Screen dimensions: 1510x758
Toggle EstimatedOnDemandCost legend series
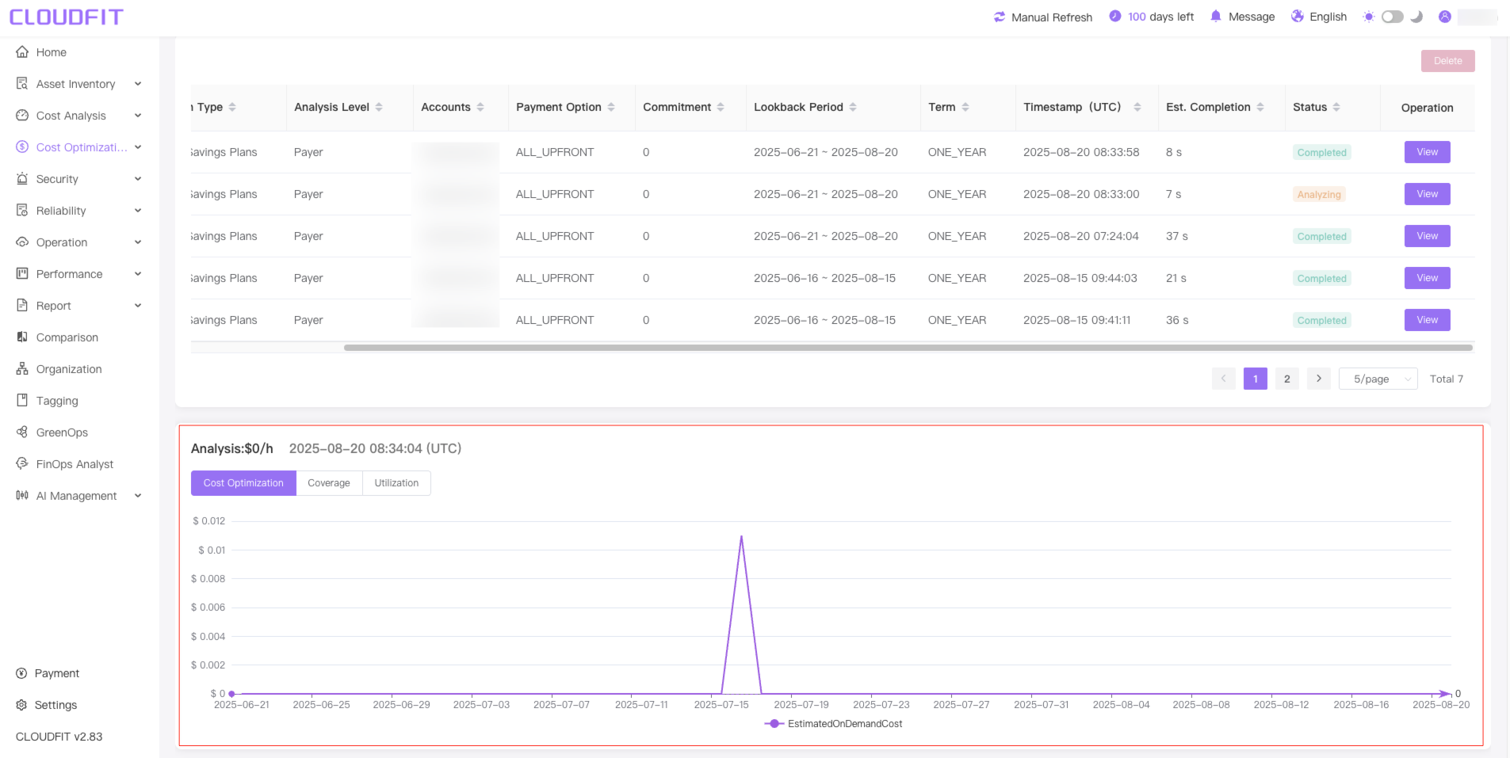pos(834,724)
